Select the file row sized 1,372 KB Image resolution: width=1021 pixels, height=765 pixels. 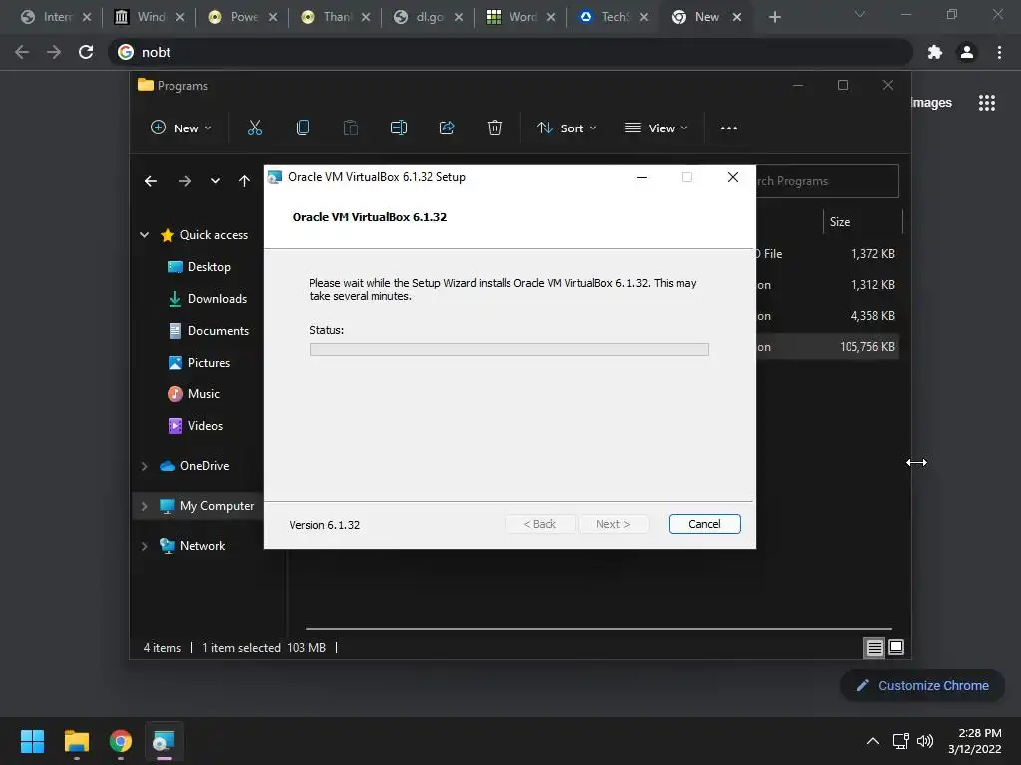pyautogui.click(x=827, y=254)
